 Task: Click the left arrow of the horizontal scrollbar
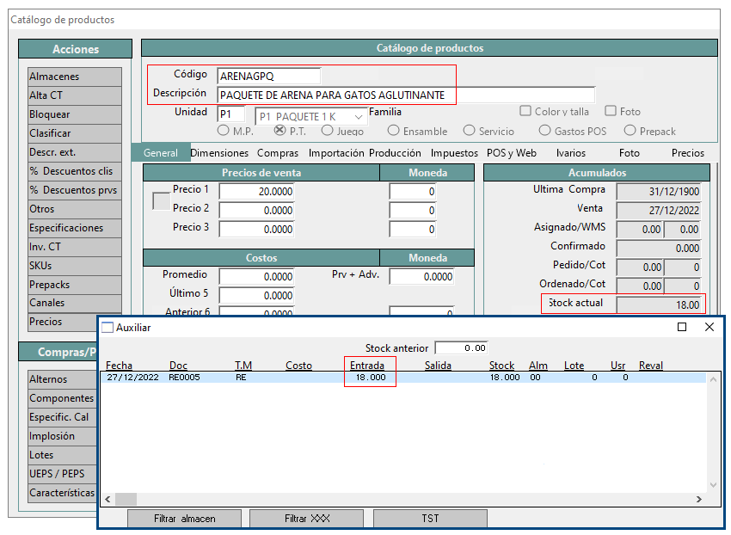[x=107, y=500]
